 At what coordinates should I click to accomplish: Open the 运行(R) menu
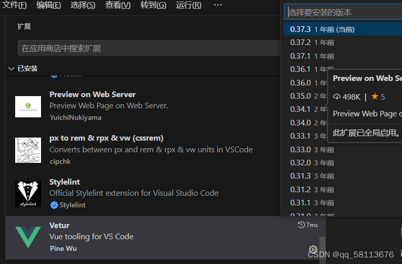pos(189,5)
